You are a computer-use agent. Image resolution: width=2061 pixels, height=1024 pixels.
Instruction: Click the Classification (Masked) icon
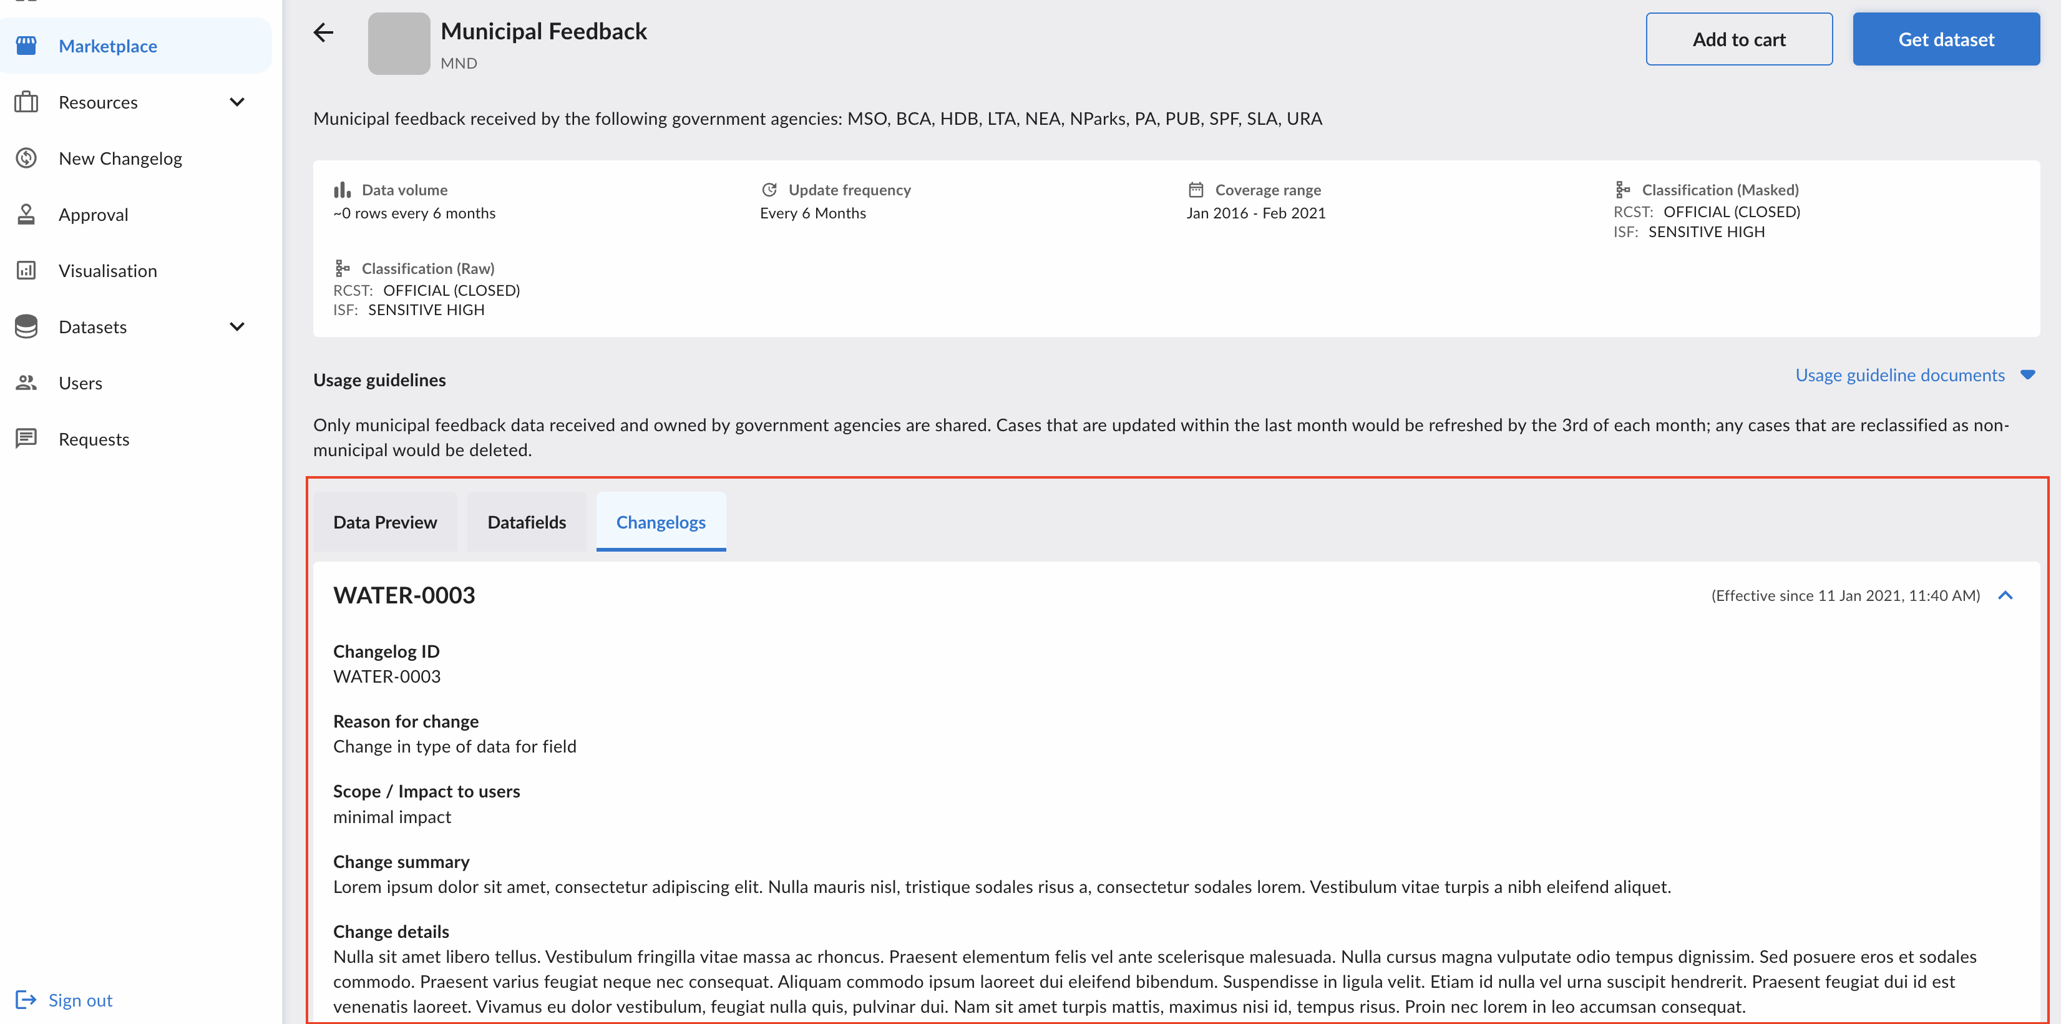click(x=1622, y=190)
